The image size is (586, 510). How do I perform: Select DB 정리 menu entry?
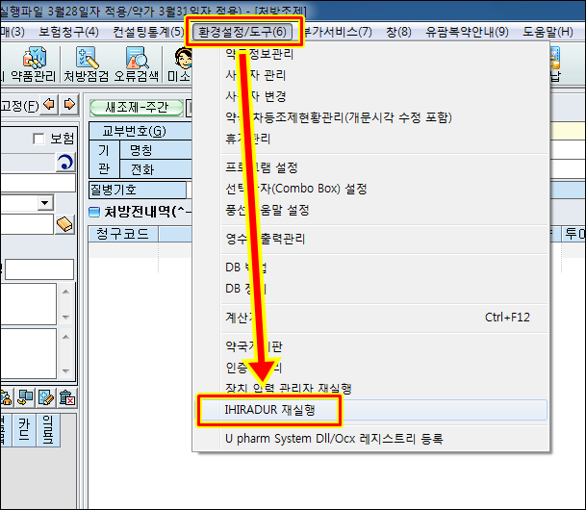(x=370, y=289)
